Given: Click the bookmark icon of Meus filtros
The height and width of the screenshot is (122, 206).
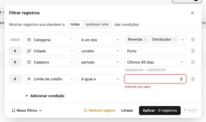Looking at the screenshot, I should tap(14, 111).
